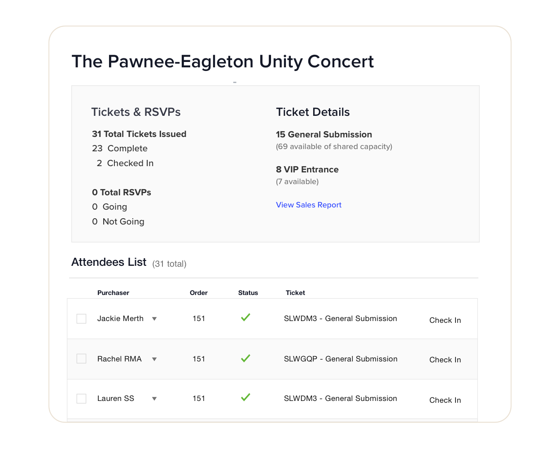Click the Purchaser column header
This screenshot has width=560, height=449.
click(x=113, y=293)
